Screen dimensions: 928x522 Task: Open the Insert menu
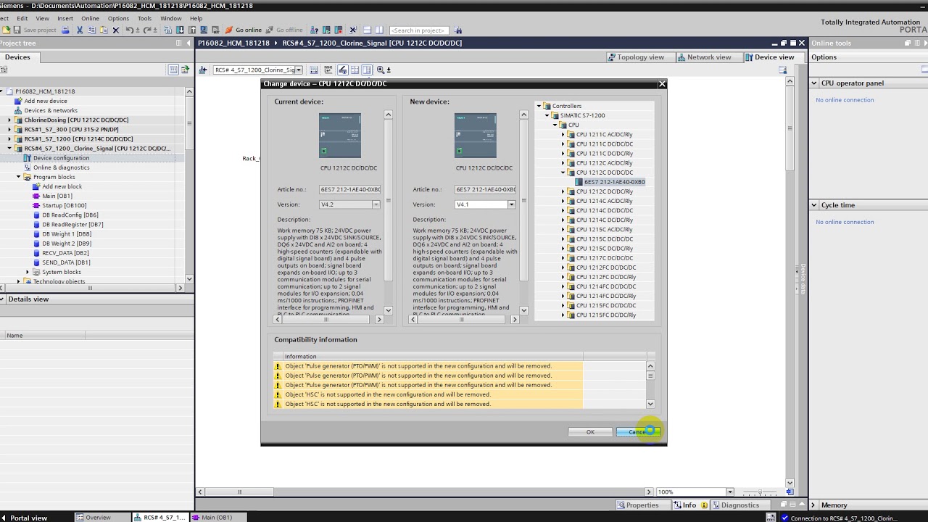(65, 18)
